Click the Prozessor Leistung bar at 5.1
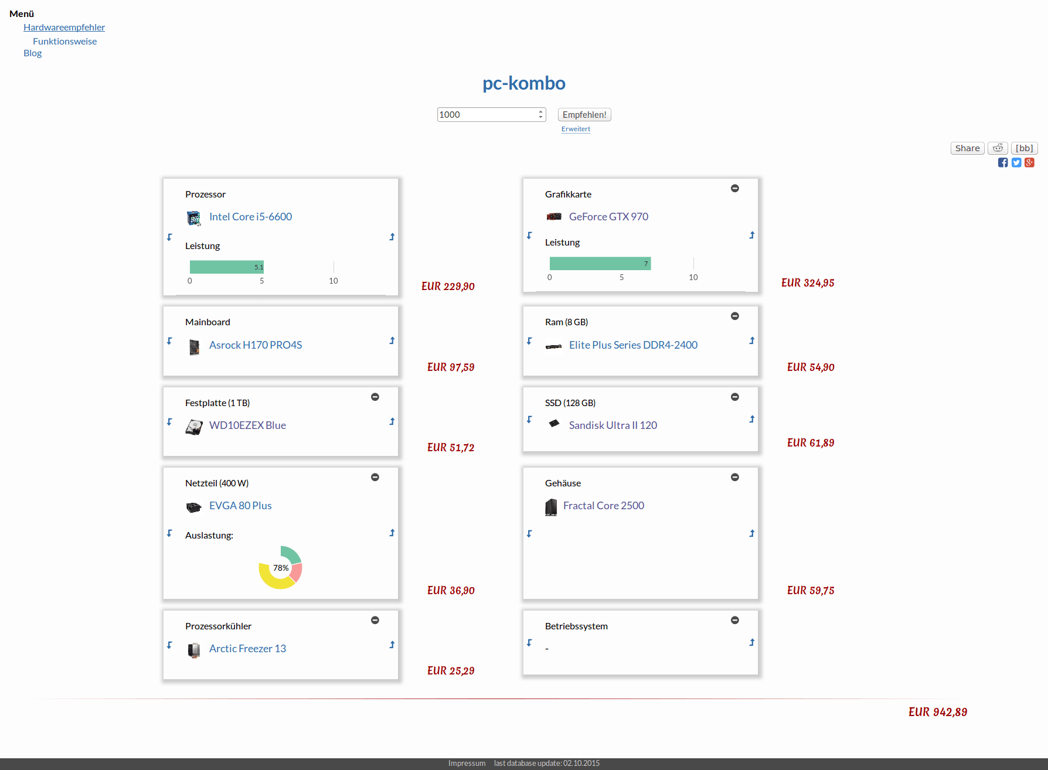The width and height of the screenshot is (1048, 770). [x=227, y=267]
